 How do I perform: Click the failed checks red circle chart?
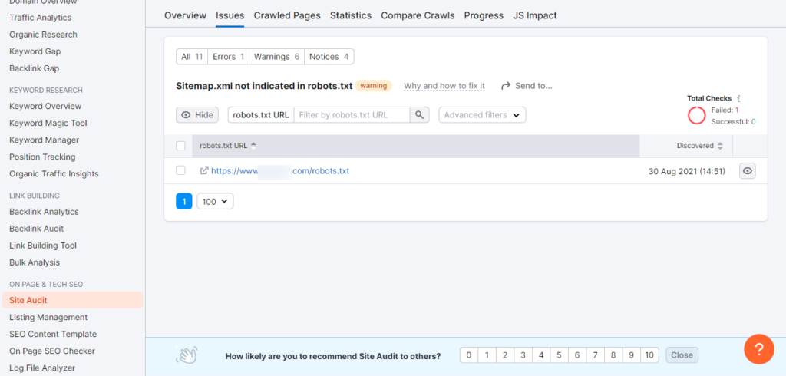[x=697, y=115]
